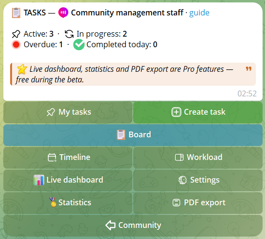Viewport: 265px width, 239px height.
Task: Go back to Community
Action: pyautogui.click(x=133, y=226)
